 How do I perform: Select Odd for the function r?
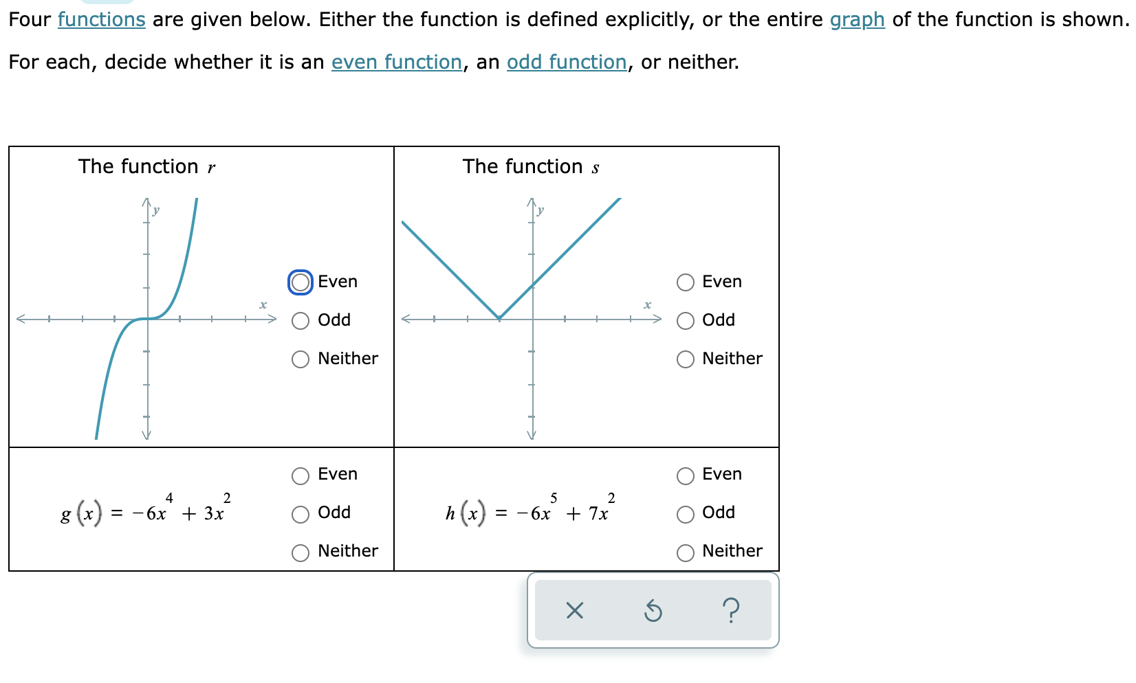299,320
